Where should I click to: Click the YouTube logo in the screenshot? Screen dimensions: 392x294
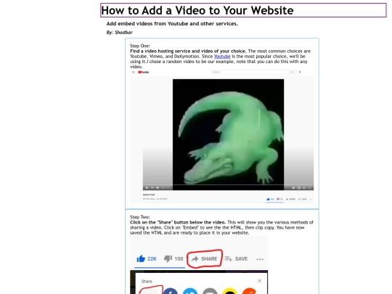tap(144, 73)
